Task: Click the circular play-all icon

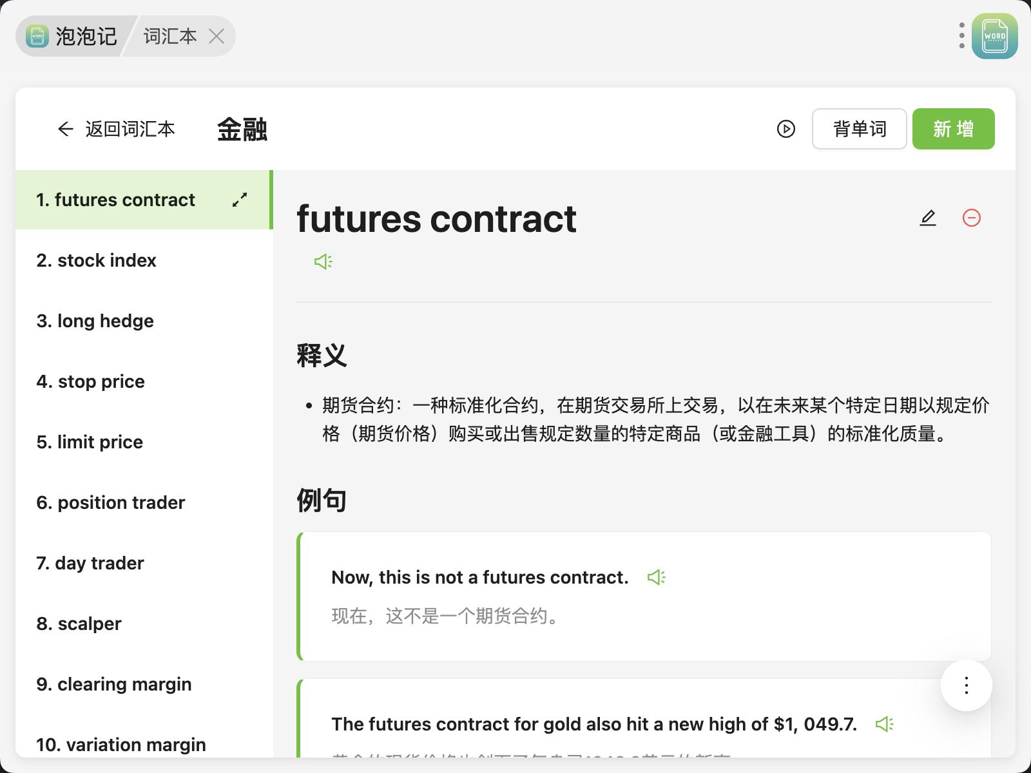Action: (785, 129)
